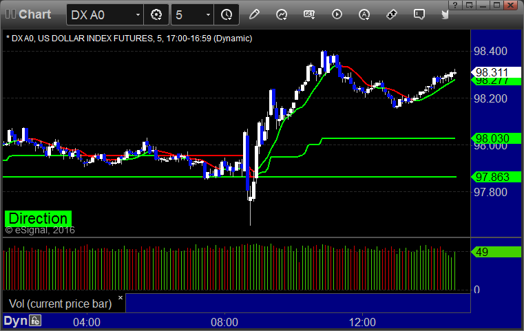524x331 pixels.
Task: Click the bar replay play button
Action: (x=337, y=14)
